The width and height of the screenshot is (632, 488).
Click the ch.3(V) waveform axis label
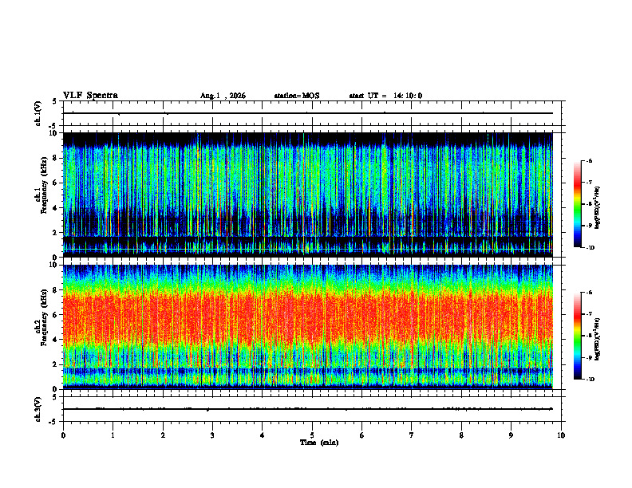pyautogui.click(x=38, y=409)
